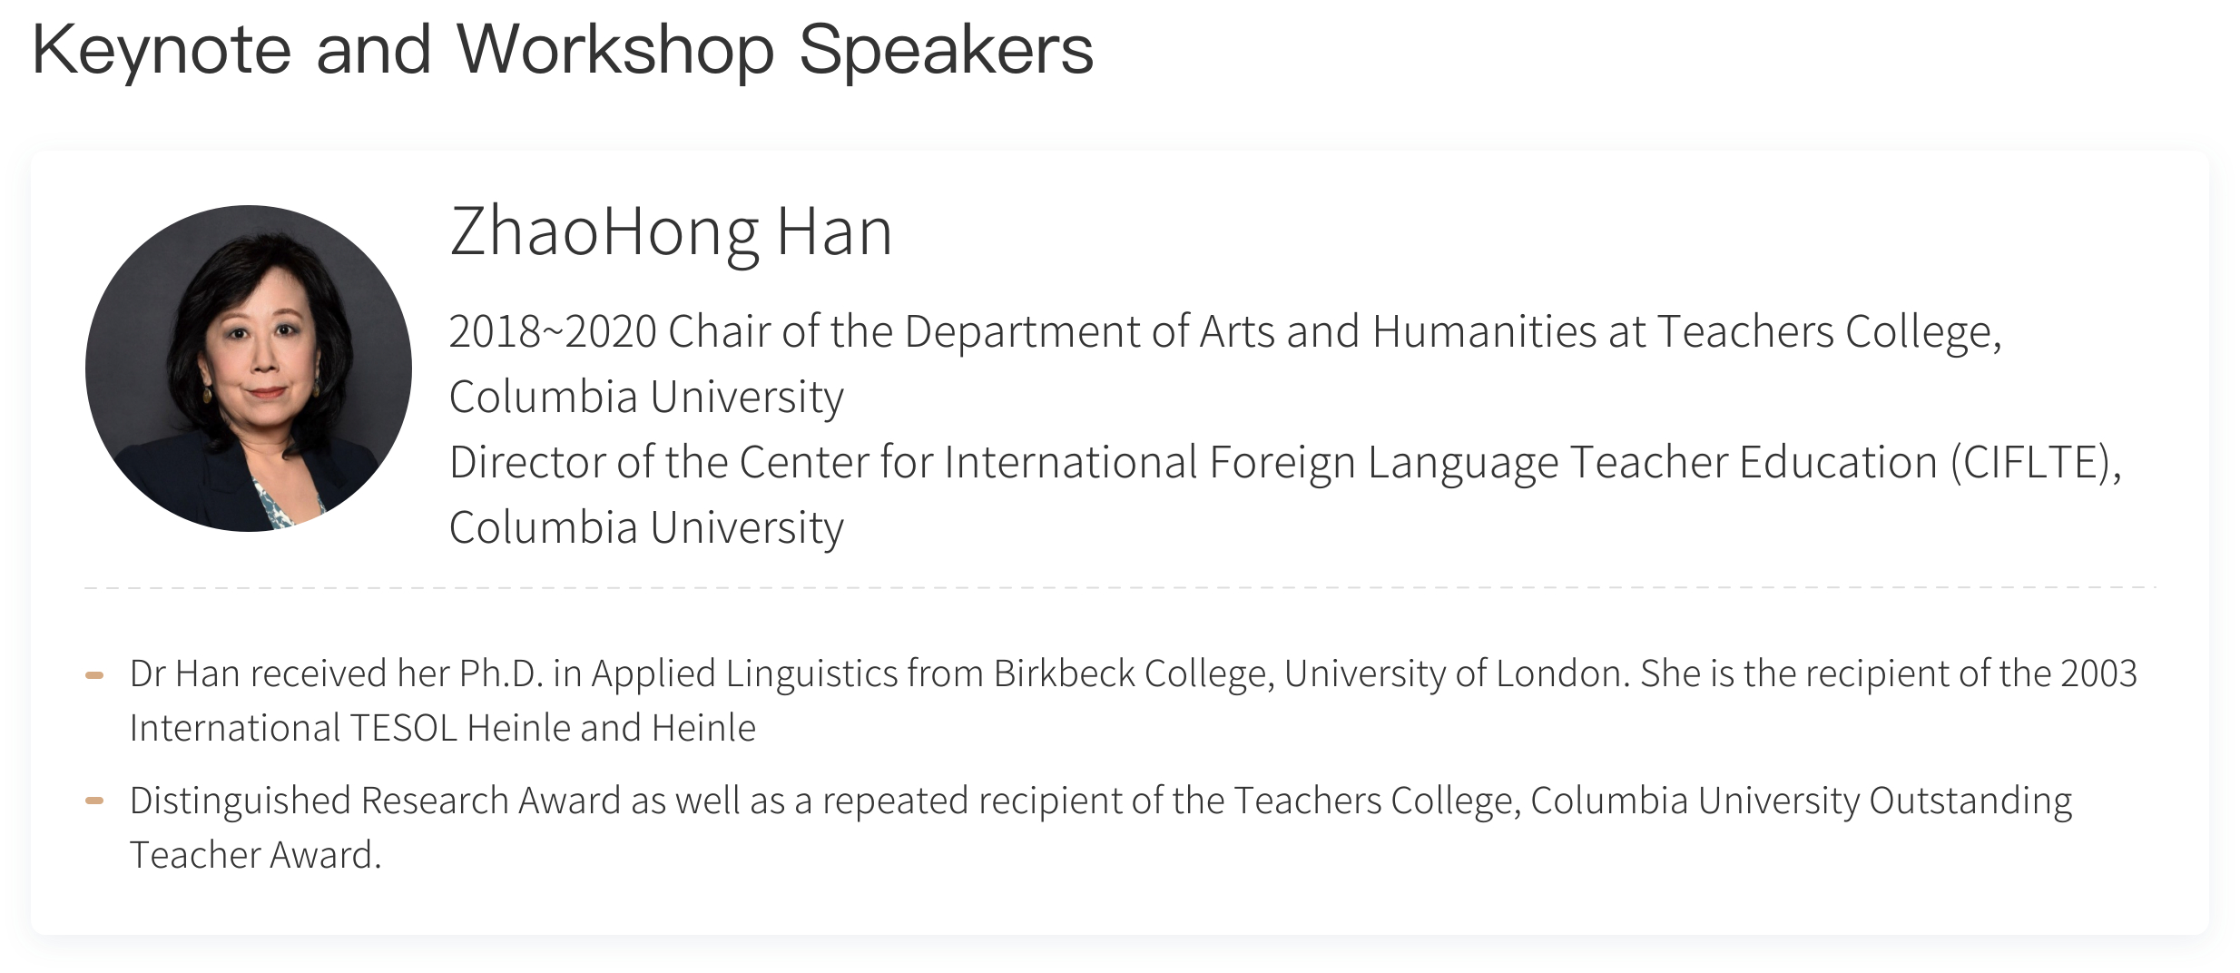
Task: Click the dashed divider line in speaker card
Action: pyautogui.click(x=1120, y=588)
